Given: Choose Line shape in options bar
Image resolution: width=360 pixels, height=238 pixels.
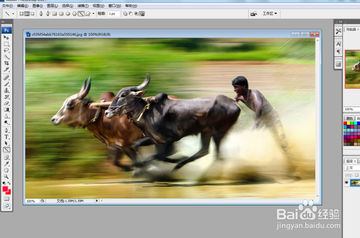Looking at the screenshot, I should (x=81, y=14).
